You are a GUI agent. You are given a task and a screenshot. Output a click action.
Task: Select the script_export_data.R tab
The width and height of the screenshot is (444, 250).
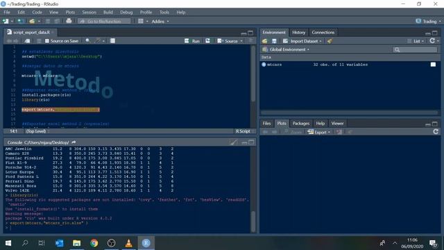[x=31, y=33]
